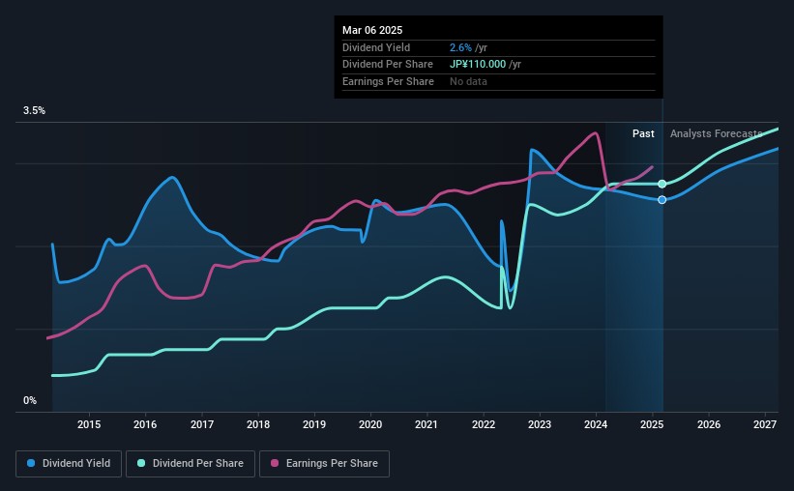Select the tooltip date 'Mar 06 2025'
The height and width of the screenshot is (491, 794).
[x=372, y=30]
